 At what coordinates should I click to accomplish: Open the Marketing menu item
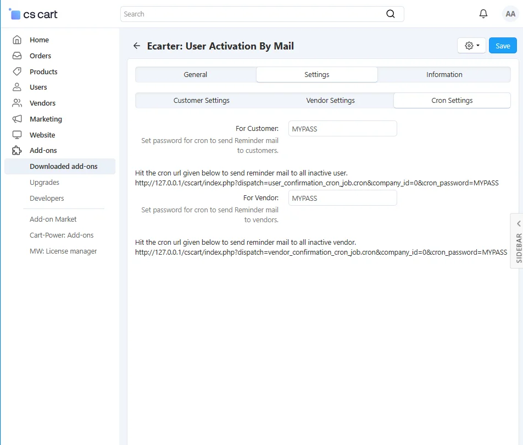point(46,119)
